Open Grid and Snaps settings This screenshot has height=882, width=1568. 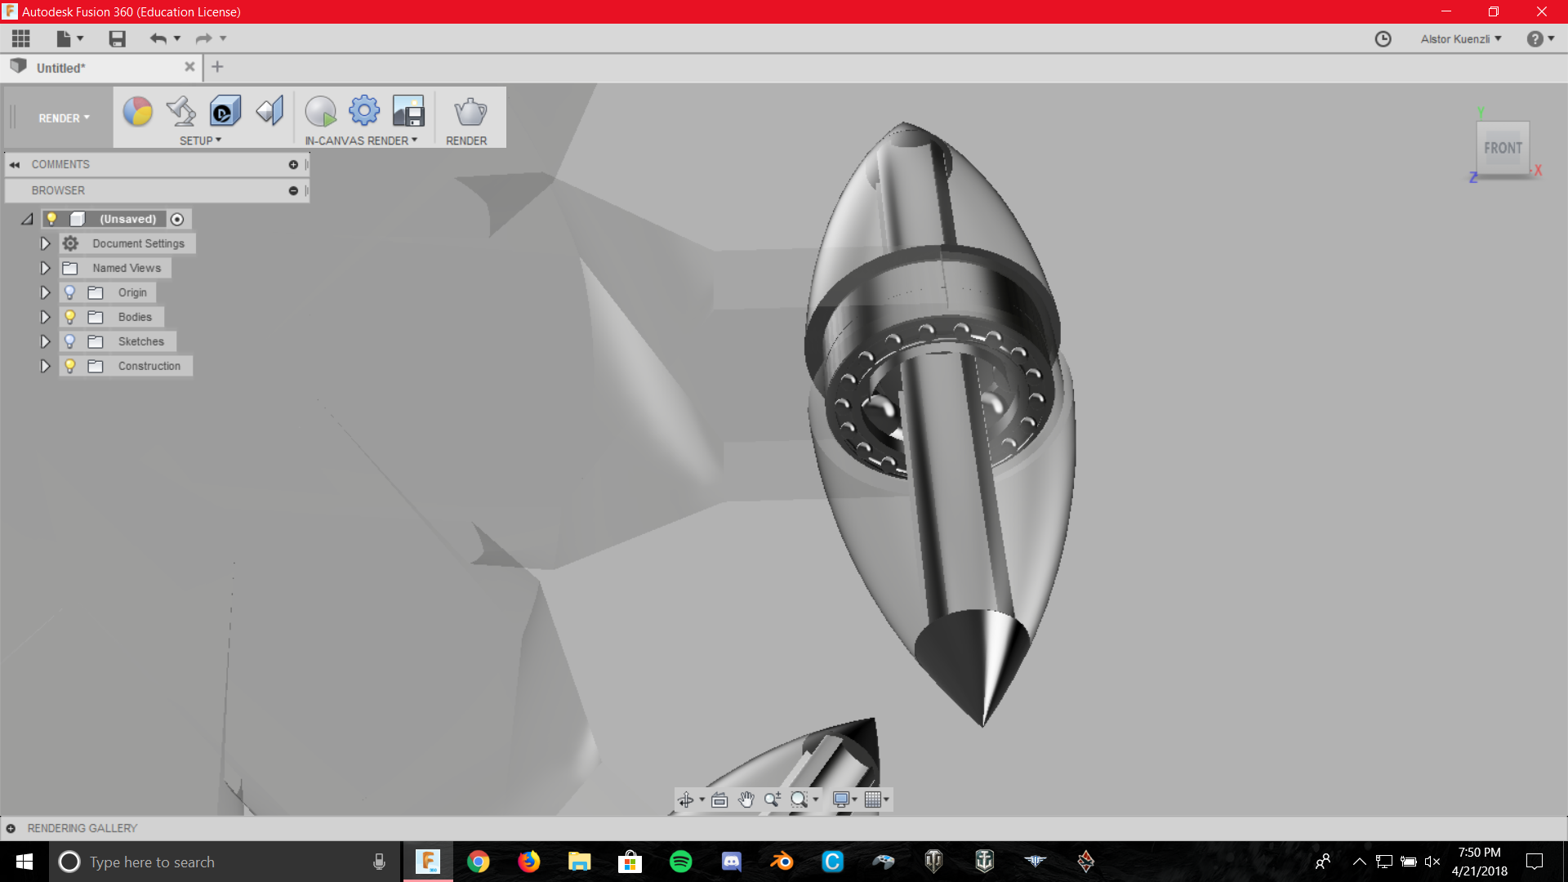tap(873, 800)
